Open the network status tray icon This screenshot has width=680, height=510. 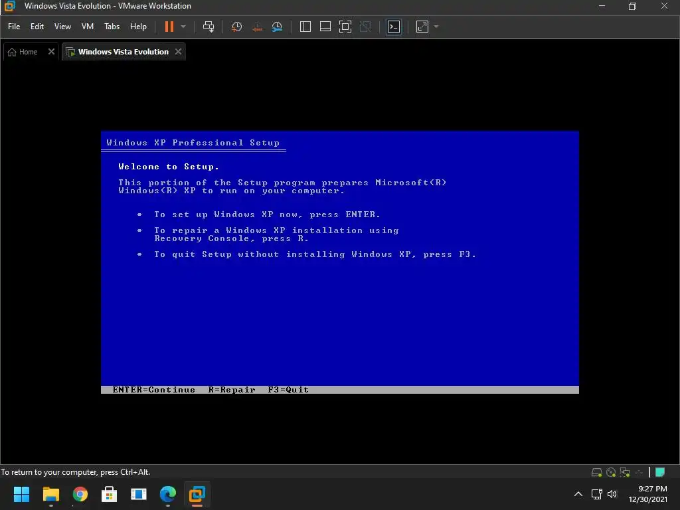coord(597,494)
